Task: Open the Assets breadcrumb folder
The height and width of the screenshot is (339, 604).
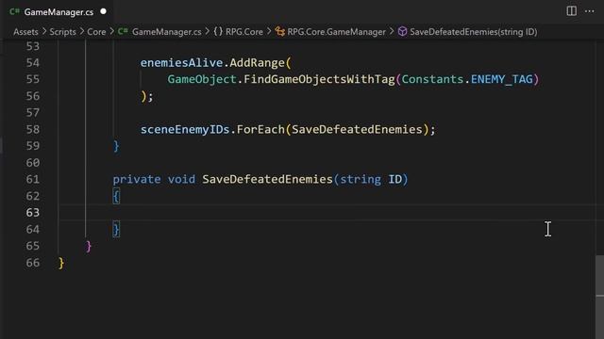Action: tap(25, 32)
